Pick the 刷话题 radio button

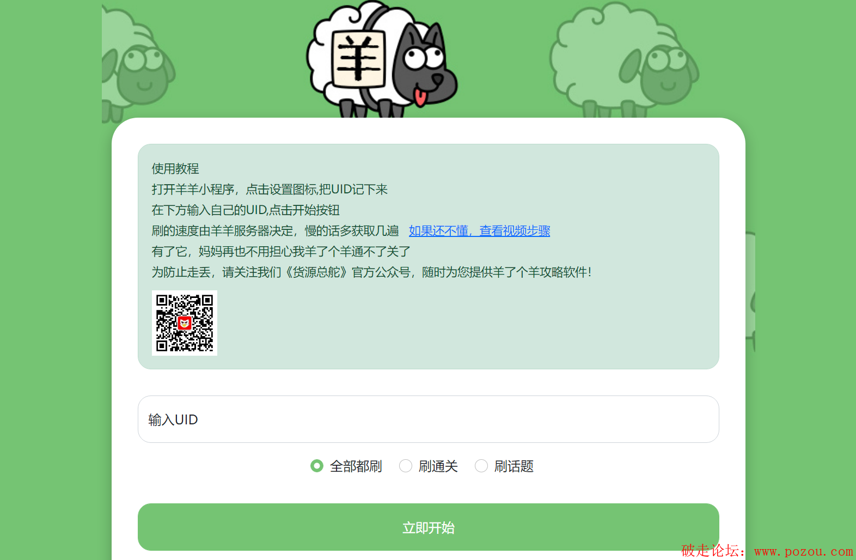481,466
